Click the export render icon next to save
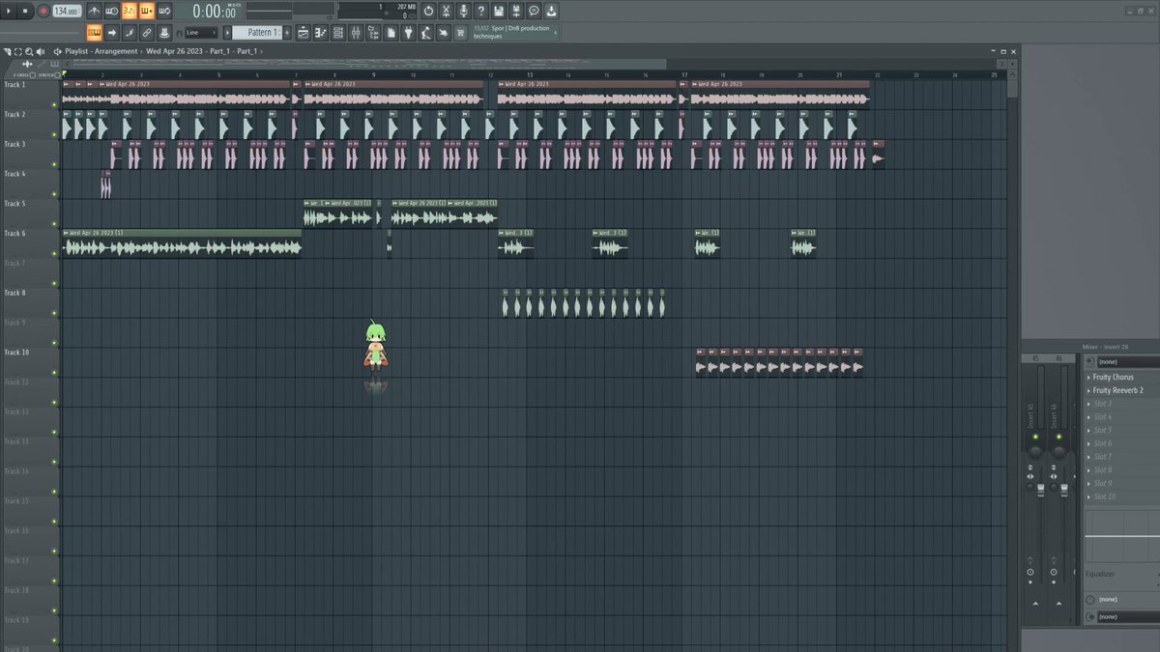Viewport: 1160px width, 652px height. point(515,11)
